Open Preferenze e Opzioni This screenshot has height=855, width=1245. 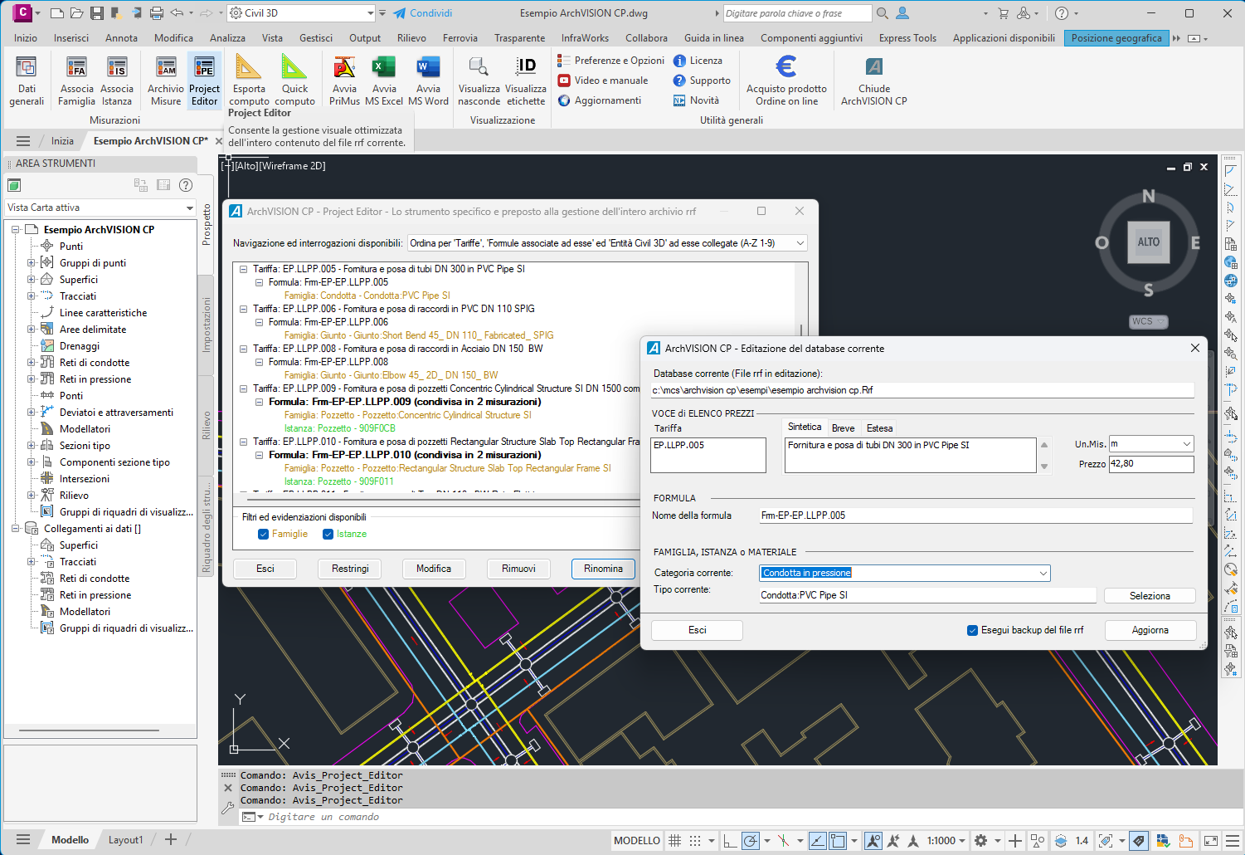coord(611,61)
